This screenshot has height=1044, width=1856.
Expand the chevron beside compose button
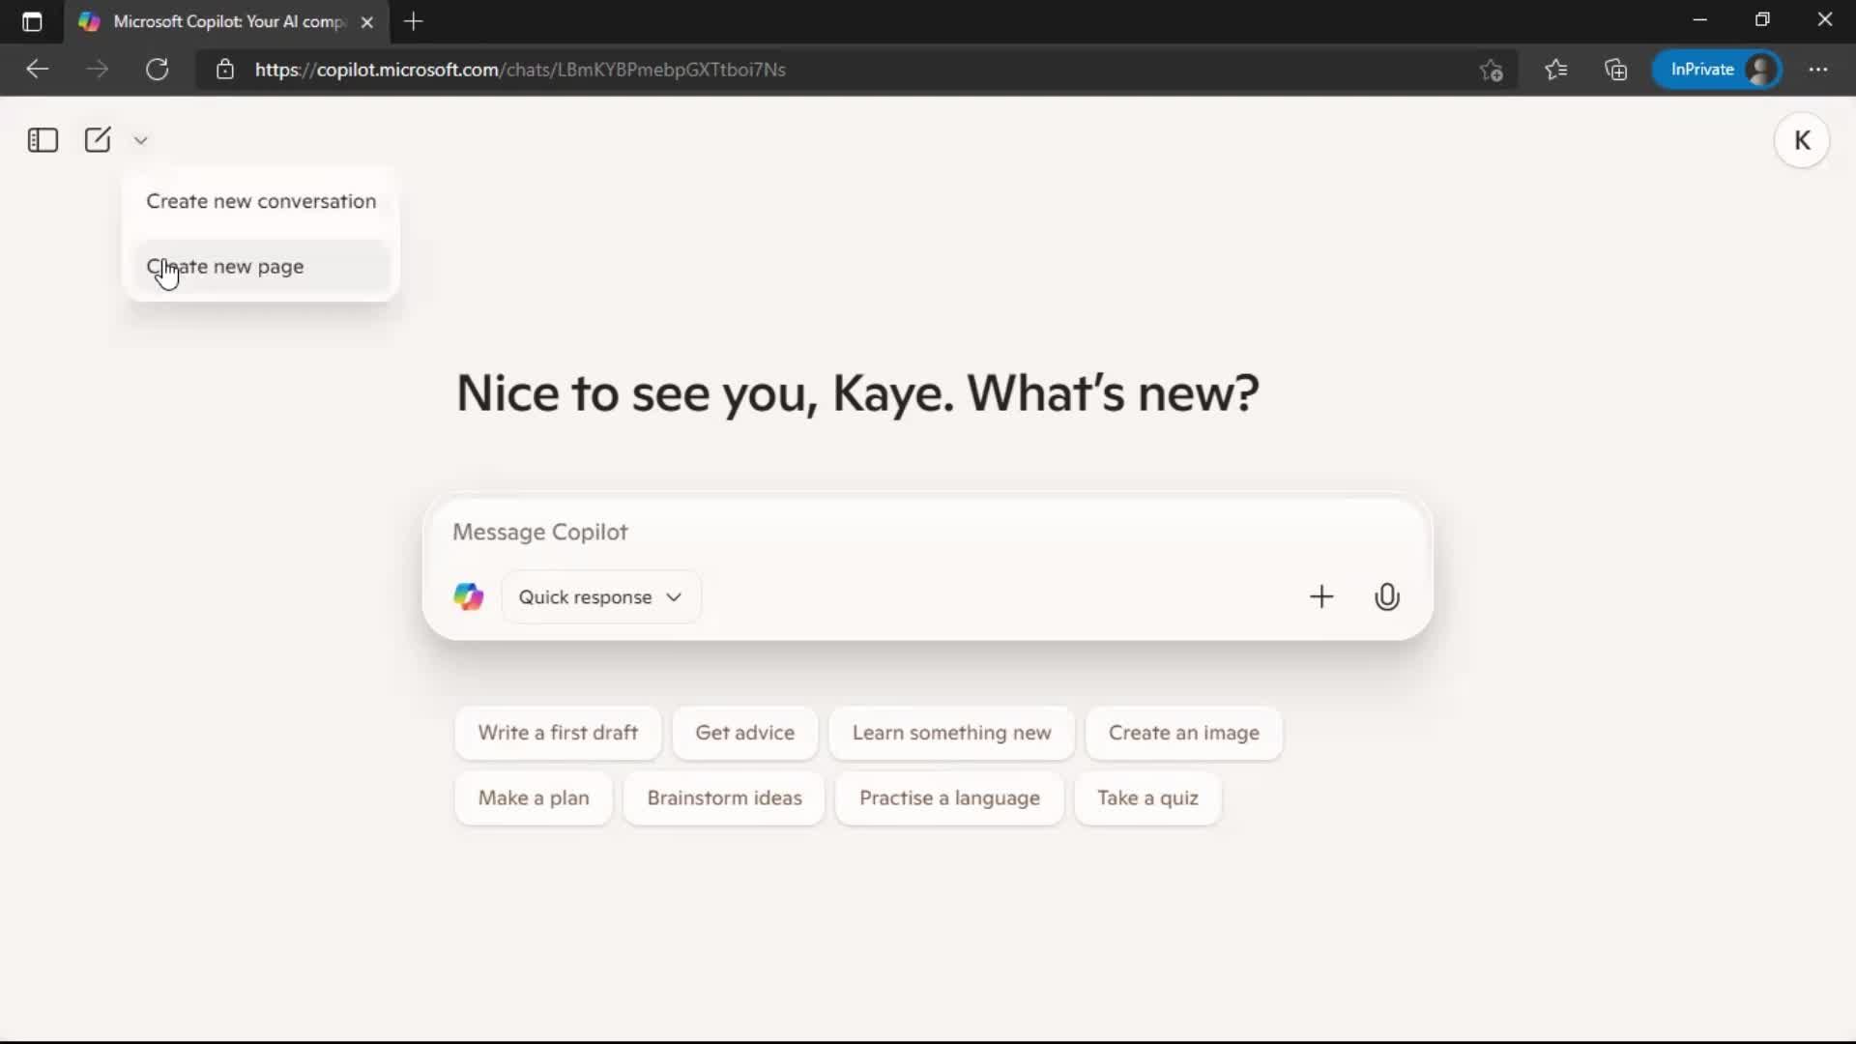click(x=140, y=140)
